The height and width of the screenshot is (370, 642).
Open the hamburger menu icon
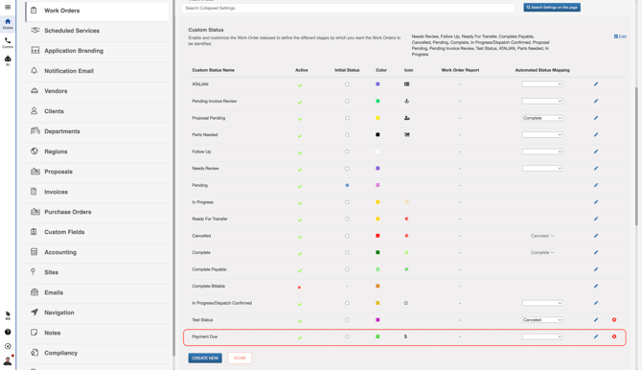[8, 7]
